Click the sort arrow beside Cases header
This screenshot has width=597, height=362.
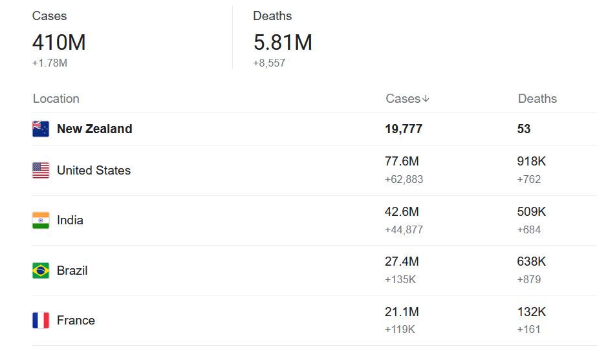tap(426, 99)
